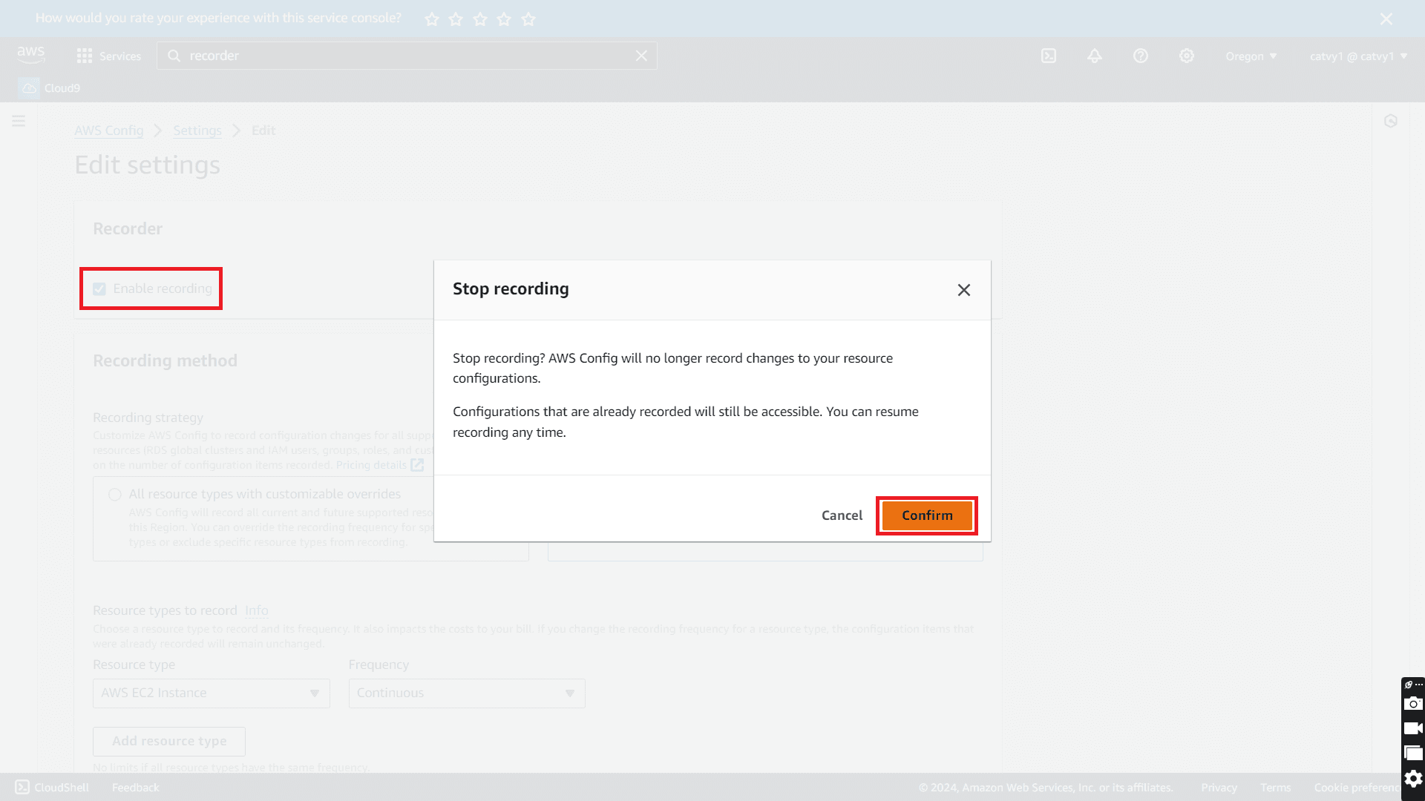The height and width of the screenshot is (801, 1425).
Task: Toggle the Enable recording checkbox
Action: pyautogui.click(x=99, y=289)
